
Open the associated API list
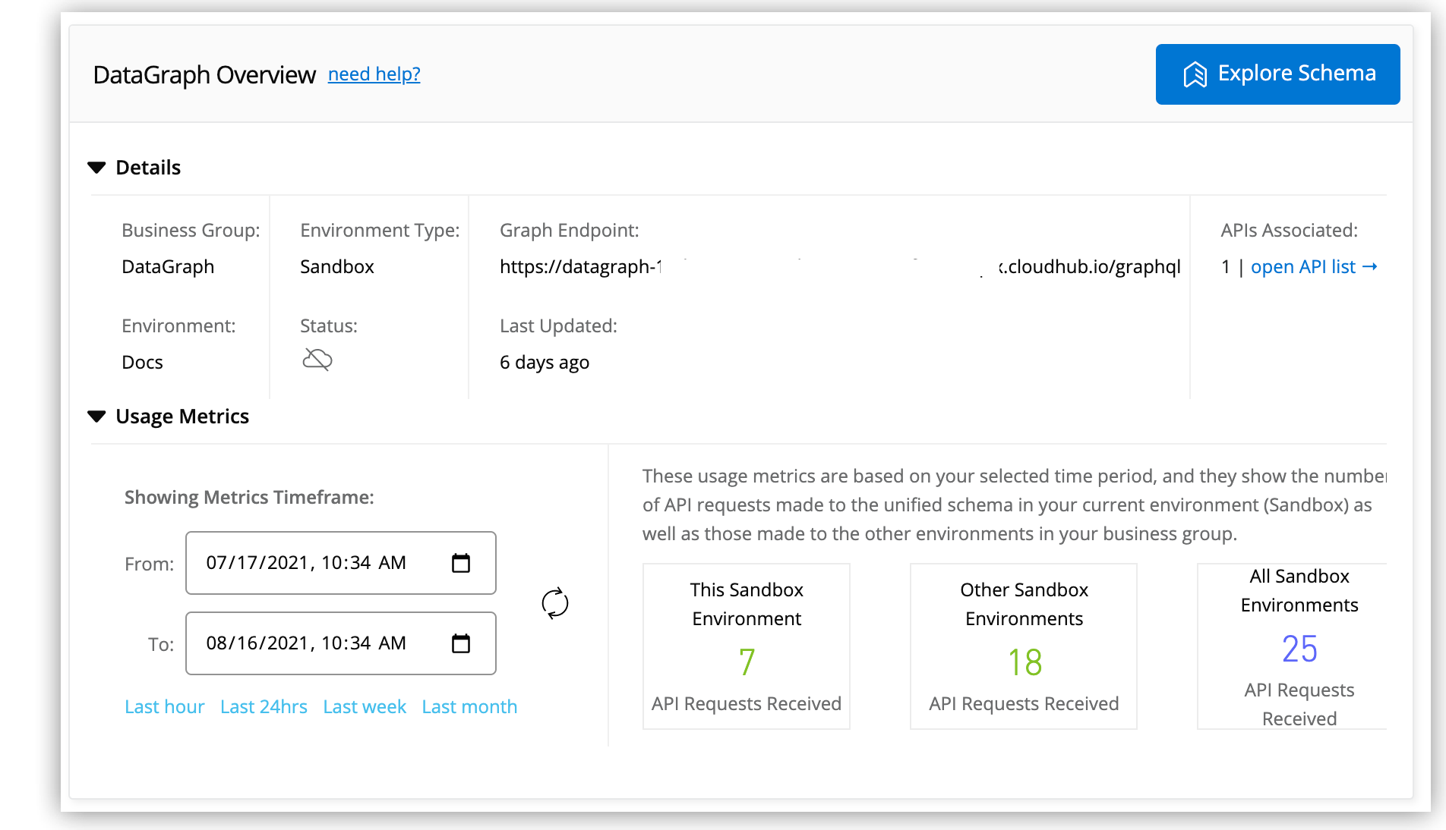tap(1304, 266)
